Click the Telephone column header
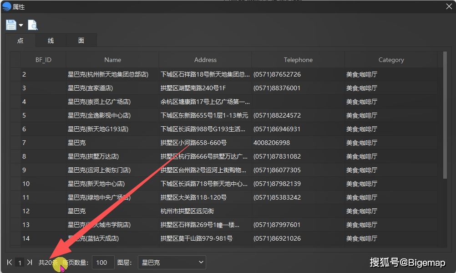 coord(298,60)
